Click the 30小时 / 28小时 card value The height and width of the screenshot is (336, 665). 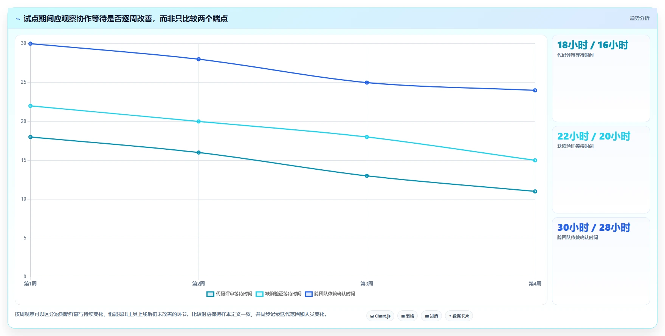point(594,228)
